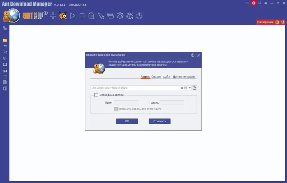Click the bug report toolbar icon

130,16
